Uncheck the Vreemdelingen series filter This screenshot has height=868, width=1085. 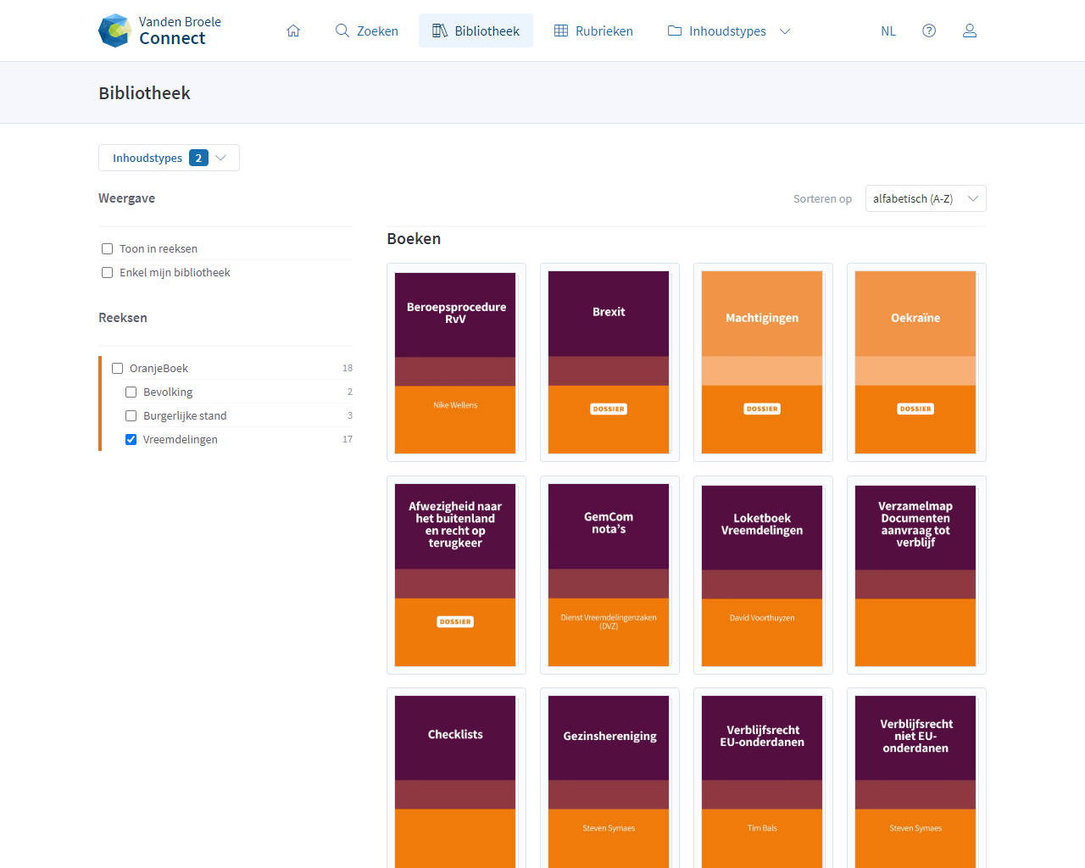coord(131,439)
